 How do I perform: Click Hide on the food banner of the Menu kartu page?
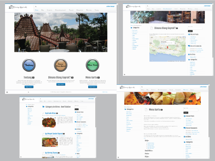pyautogui.click(x=191, y=101)
